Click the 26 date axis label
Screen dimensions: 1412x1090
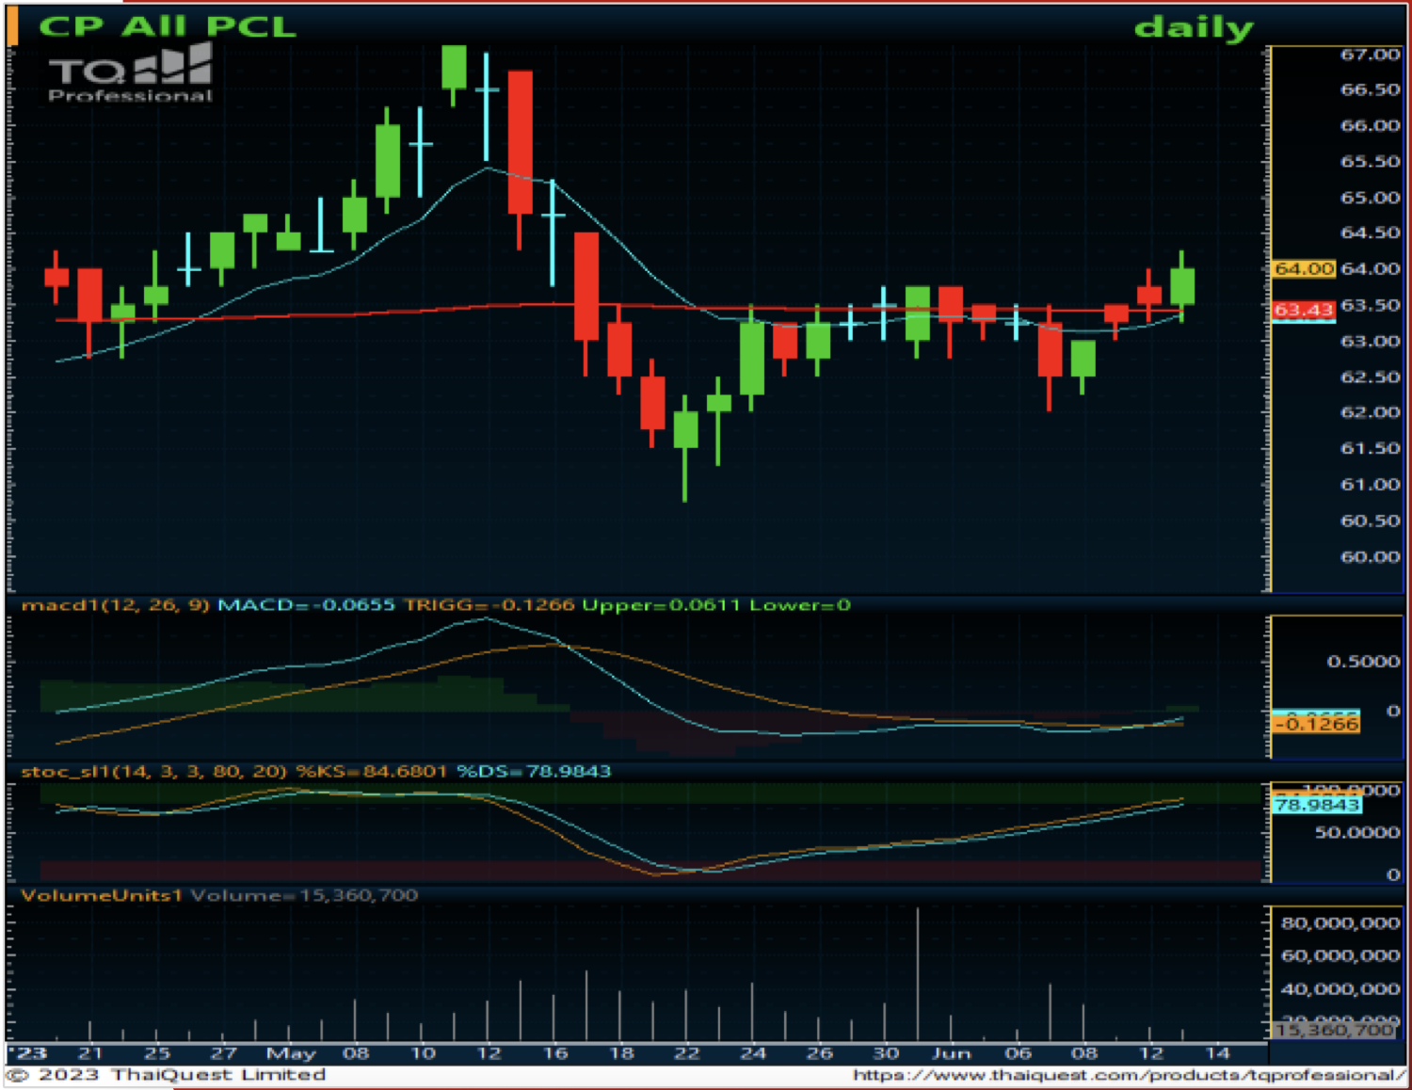coord(819,1053)
